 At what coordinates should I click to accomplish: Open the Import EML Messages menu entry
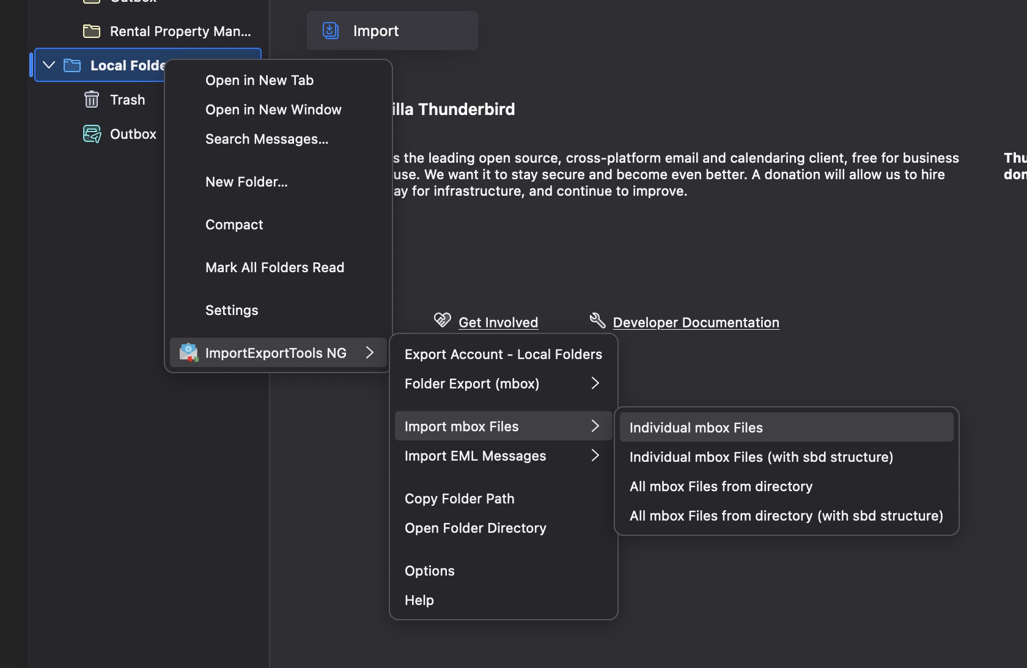coord(503,456)
